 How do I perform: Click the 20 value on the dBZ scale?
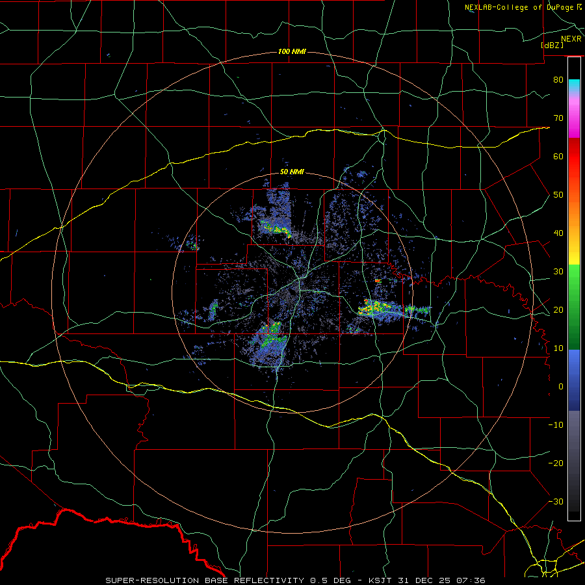(558, 309)
